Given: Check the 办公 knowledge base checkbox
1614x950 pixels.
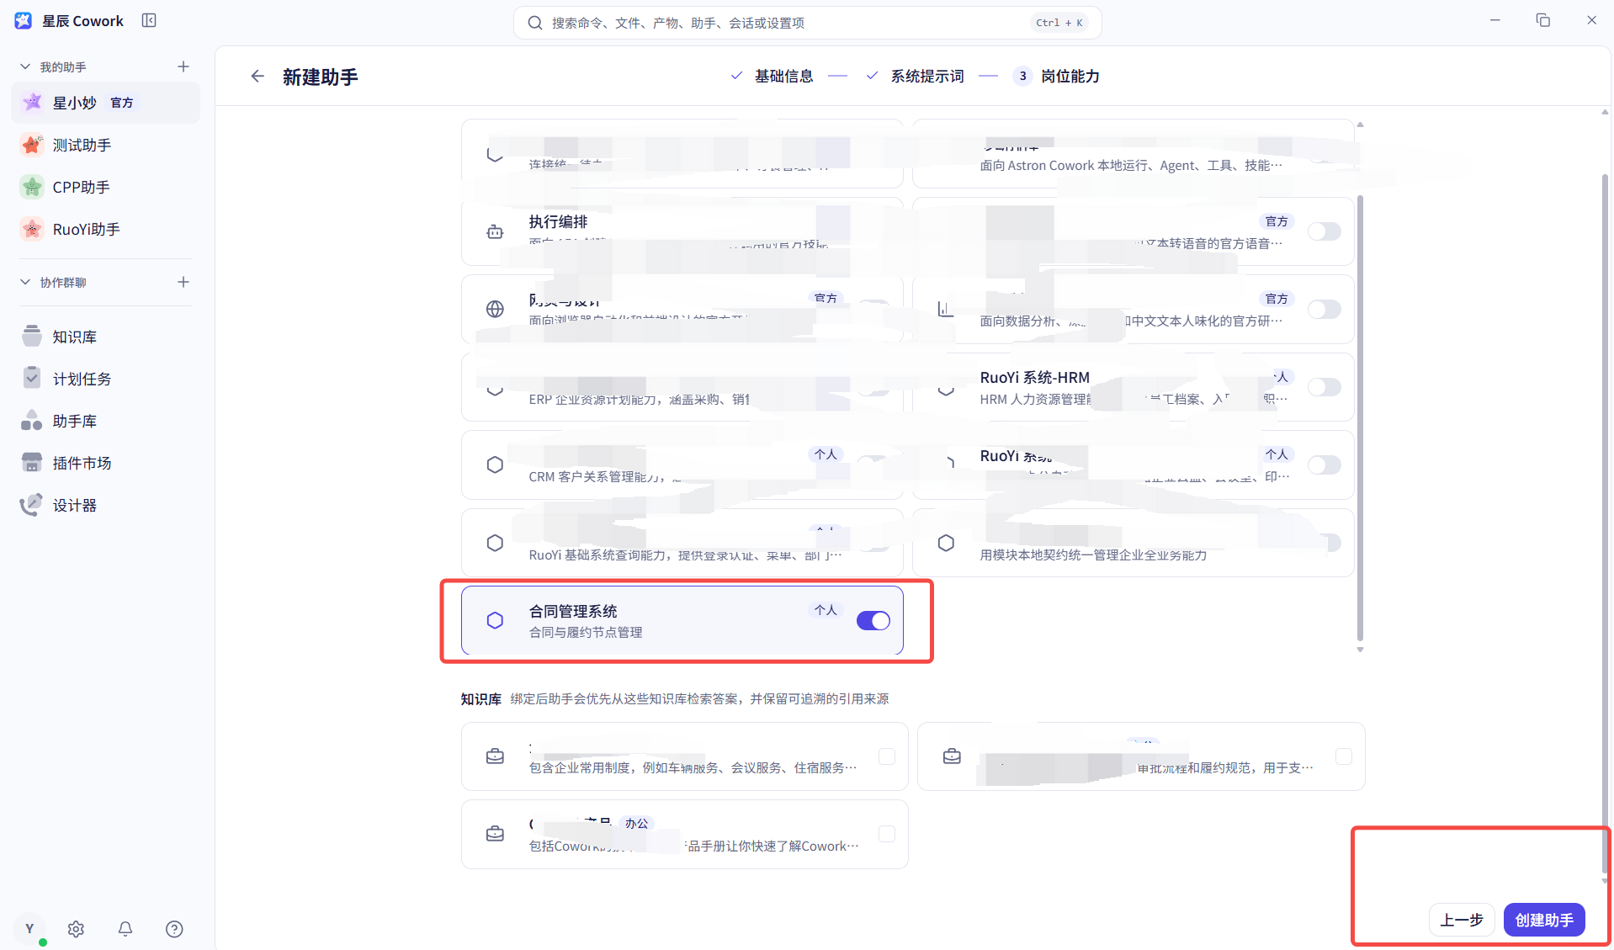Looking at the screenshot, I should pyautogui.click(x=886, y=834).
